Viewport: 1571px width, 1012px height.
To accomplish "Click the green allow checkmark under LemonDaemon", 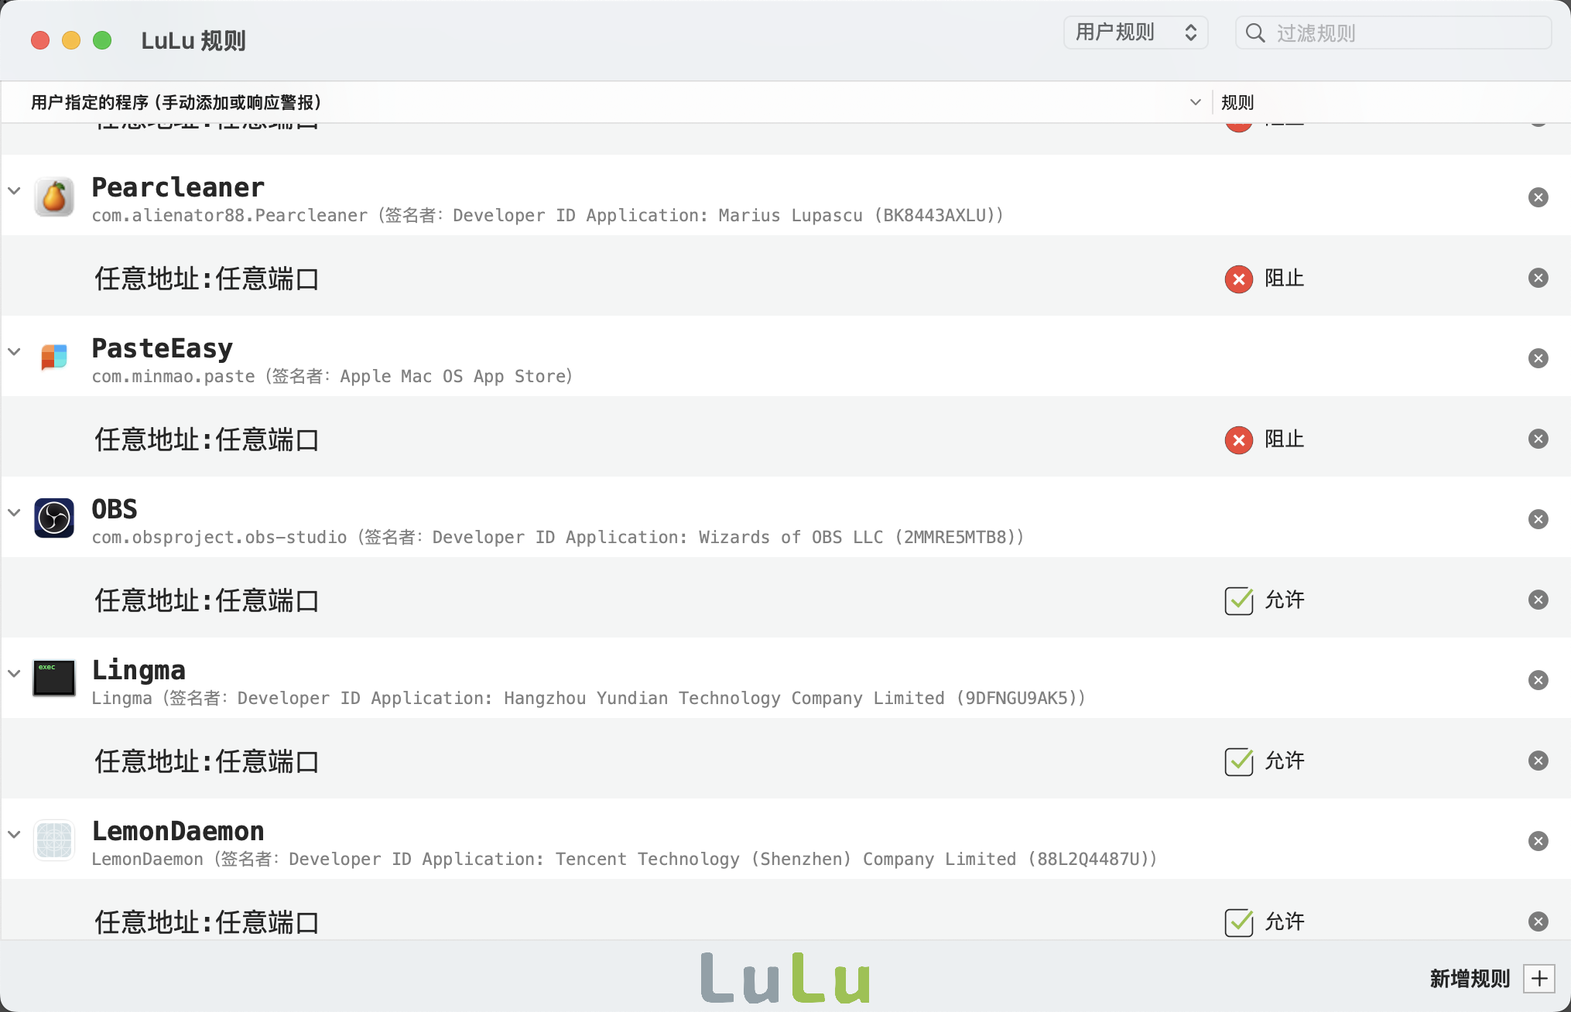I will 1239,922.
